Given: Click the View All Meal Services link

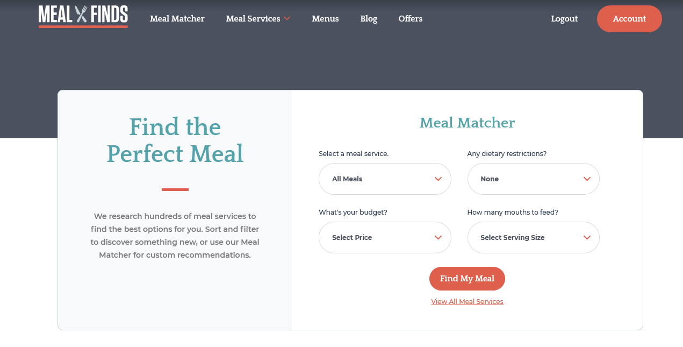Looking at the screenshot, I should 467,301.
